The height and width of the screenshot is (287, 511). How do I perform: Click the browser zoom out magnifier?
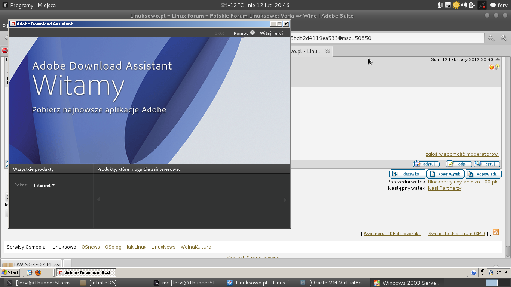(x=491, y=38)
